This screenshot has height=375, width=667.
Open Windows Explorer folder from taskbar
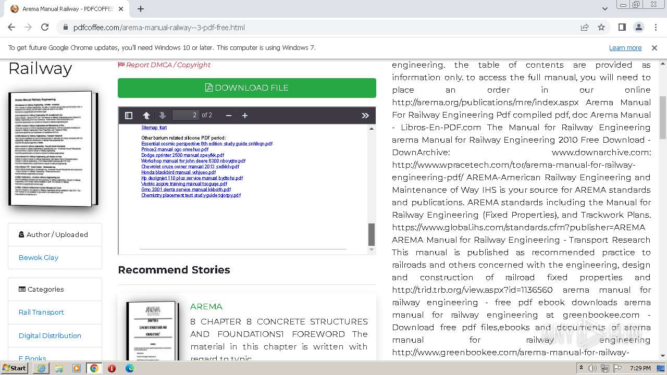tap(59, 368)
